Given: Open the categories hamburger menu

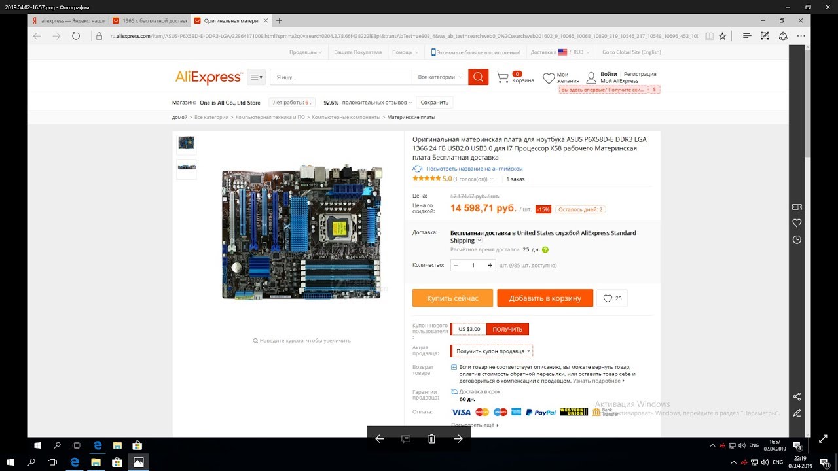Looking at the screenshot, I should [x=256, y=77].
